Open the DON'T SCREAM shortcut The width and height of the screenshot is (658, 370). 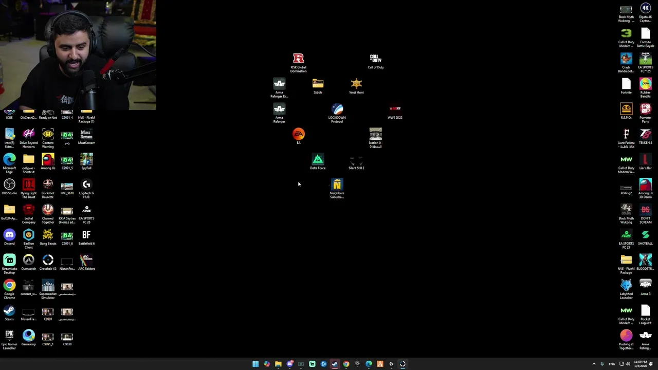[645, 214]
